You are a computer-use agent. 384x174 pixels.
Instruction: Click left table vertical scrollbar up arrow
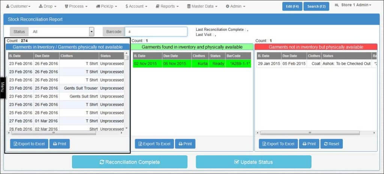126,53
